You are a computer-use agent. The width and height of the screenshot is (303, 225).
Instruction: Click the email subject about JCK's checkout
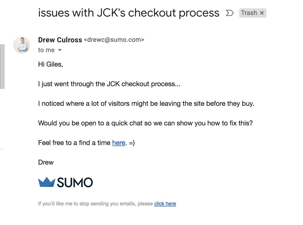tap(129, 13)
